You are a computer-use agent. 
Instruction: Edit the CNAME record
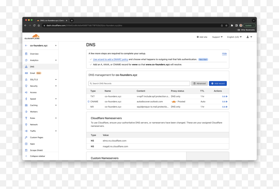[224, 102]
